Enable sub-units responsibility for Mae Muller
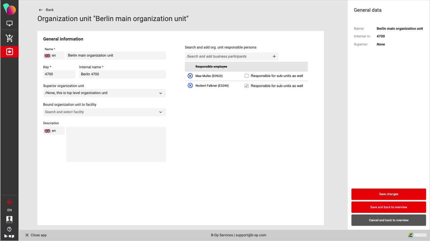Viewport: 430px width, 241px height. [x=247, y=76]
